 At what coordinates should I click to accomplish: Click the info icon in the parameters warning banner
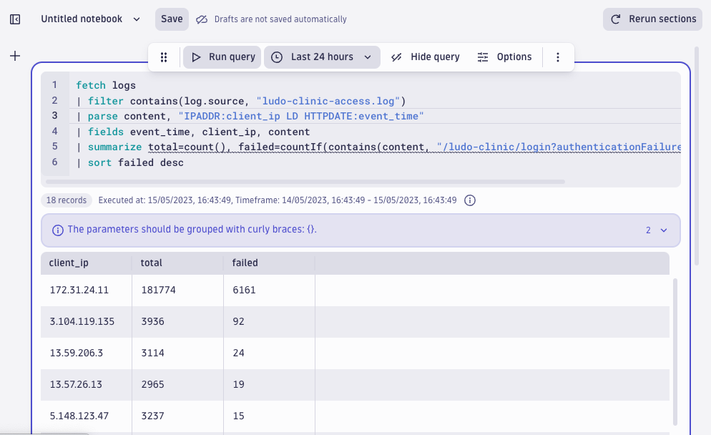pos(57,230)
